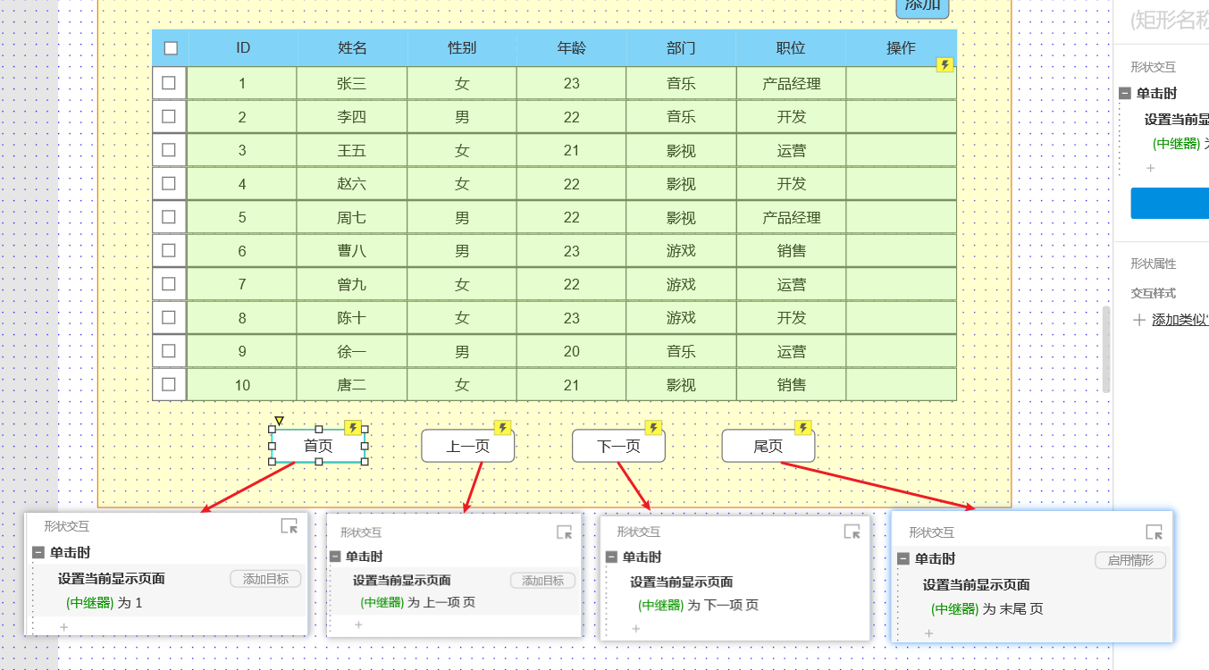This screenshot has width=1209, height=670.
Task: Click the 添加 button above the table
Action: 922,7
